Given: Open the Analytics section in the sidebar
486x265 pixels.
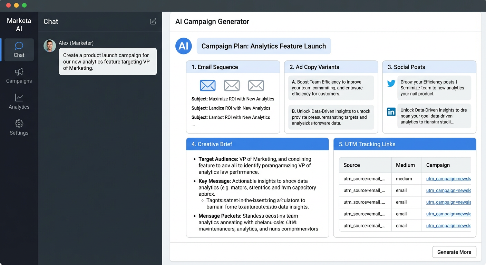Looking at the screenshot, I should (19, 102).
